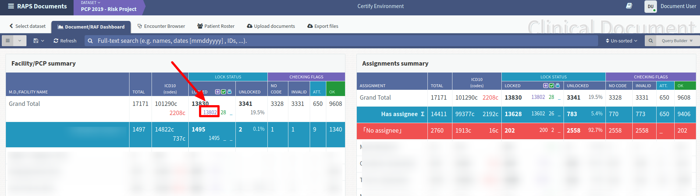Click the green check icon in Assignments locked header
Screen dimensions: 700x196
coord(551,85)
